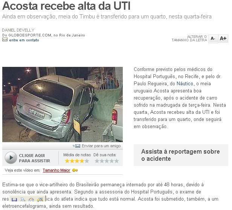The height and width of the screenshot is (210, 232).
Task: Click the 'Náutico' team link
Action: point(185,84)
